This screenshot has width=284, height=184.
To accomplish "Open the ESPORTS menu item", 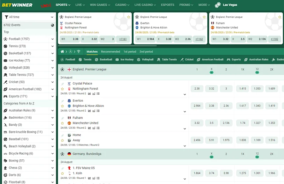I will (168, 5).
